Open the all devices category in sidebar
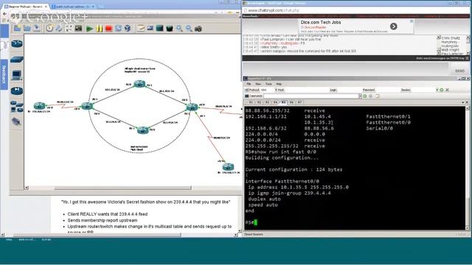The image size is (472, 265). point(17,107)
